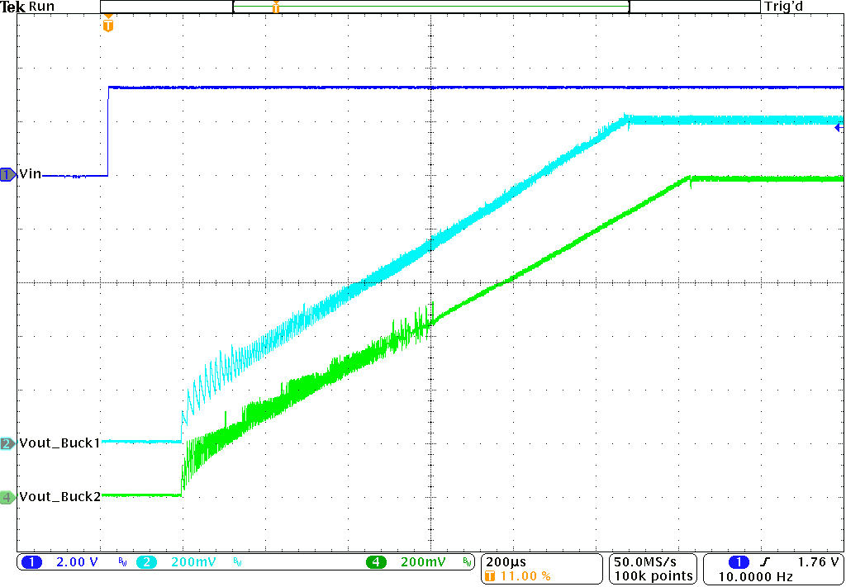Select the Channel 2 badge beside Vout_Buck1
Viewport: 846px width, 587px height.
coord(5,443)
